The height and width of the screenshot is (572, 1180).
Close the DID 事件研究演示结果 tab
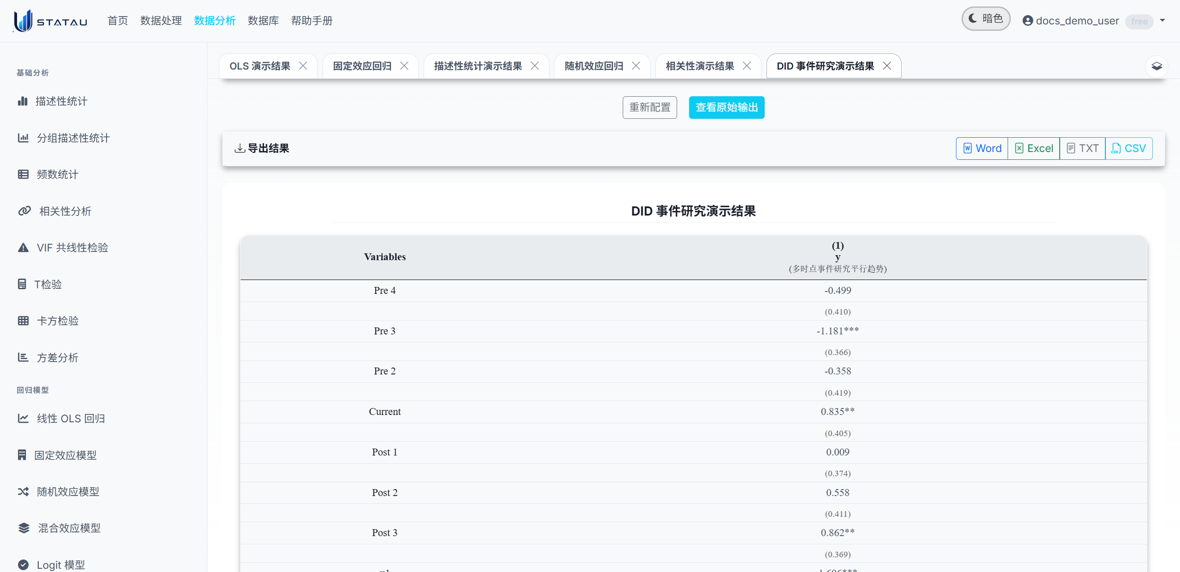[887, 66]
